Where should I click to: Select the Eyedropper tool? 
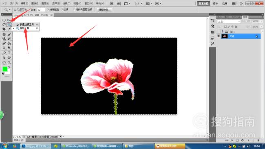click(9, 29)
